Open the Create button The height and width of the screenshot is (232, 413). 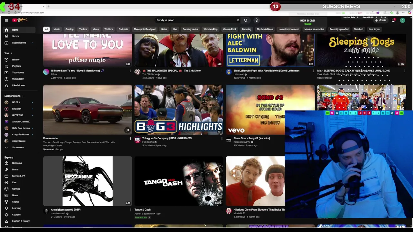click(x=380, y=20)
